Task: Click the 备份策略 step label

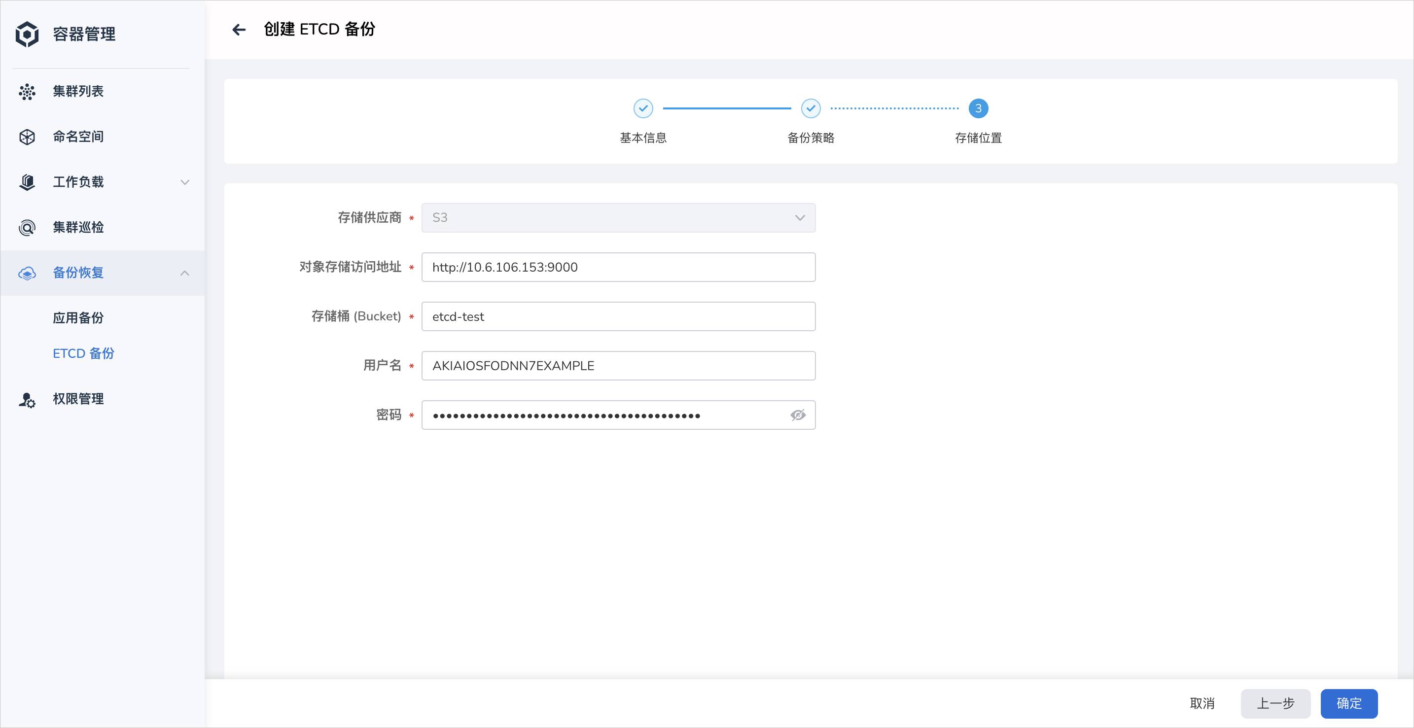Action: 810,138
